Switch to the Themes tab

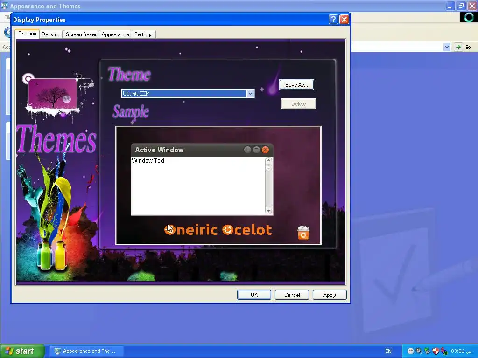[x=27, y=34]
